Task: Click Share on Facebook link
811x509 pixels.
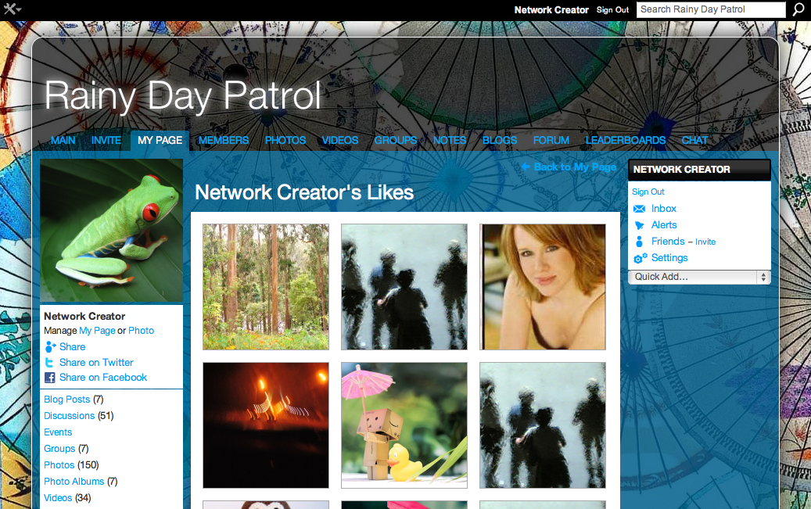Action: tap(103, 378)
